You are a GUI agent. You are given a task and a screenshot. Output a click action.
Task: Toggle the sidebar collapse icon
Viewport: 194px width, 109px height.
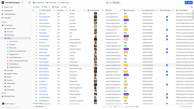(x=30, y=3)
